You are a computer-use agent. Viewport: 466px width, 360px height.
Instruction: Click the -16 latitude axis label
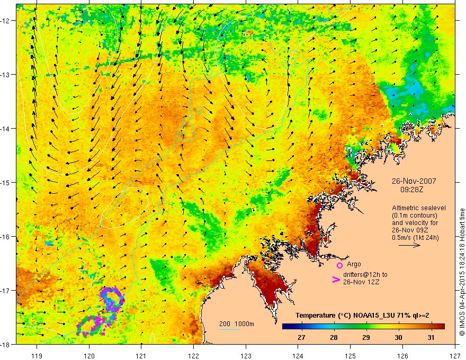[5, 237]
